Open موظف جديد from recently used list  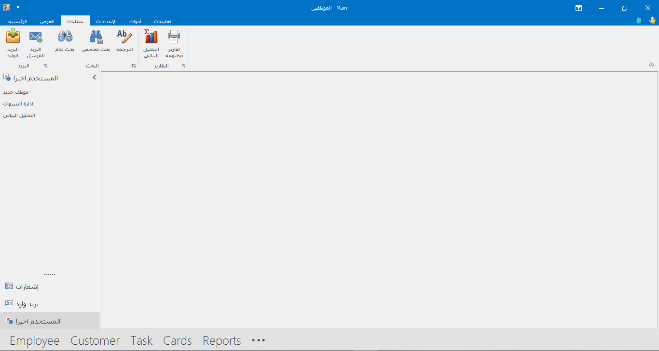[16, 92]
